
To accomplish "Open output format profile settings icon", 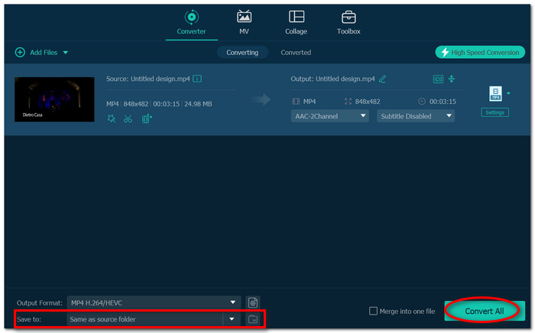I will [253, 302].
